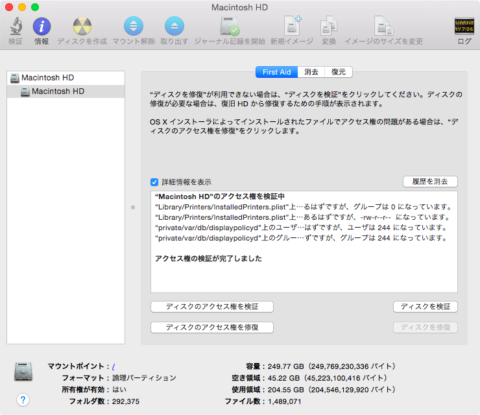
Task: Click the アクセス権の検証が完了しました message
Action: click(208, 259)
